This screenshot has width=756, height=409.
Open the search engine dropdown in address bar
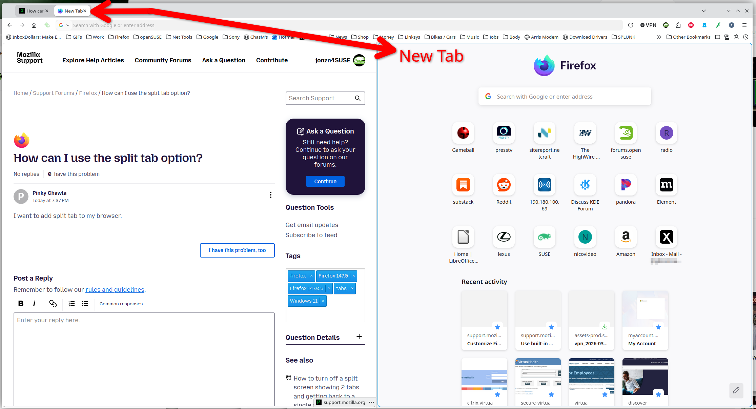pos(64,25)
